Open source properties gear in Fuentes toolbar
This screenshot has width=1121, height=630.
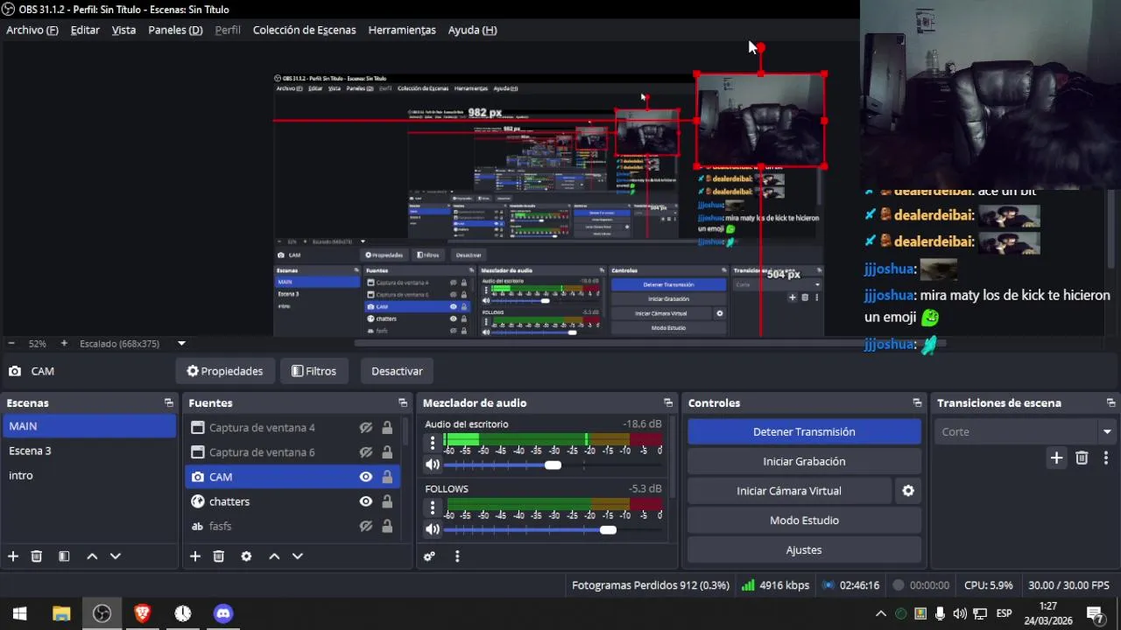[x=246, y=556]
